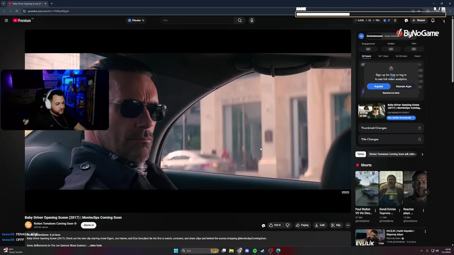454x255 pixels.
Task: Open the YouTube hamburger guide menu
Action: coord(6,20)
